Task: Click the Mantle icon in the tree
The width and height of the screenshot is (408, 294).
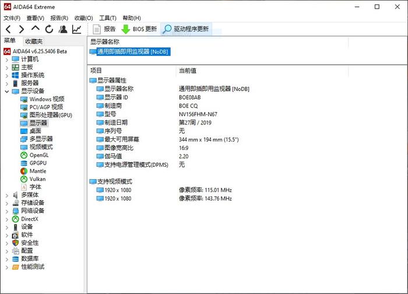Action: [x=24, y=171]
